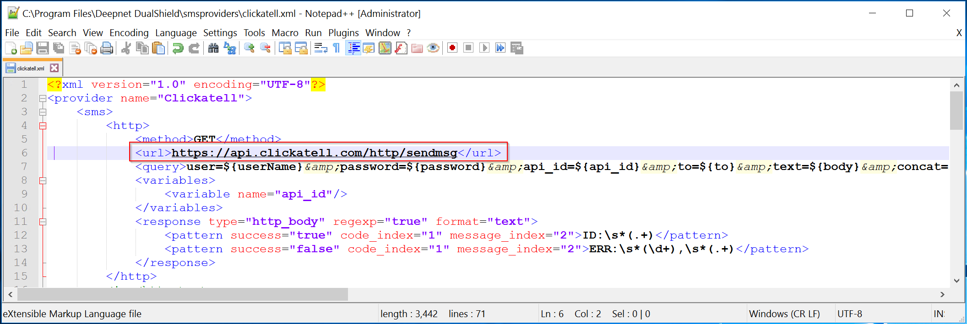Click the clickatell.com URL on line 6

pyautogui.click(x=314, y=153)
